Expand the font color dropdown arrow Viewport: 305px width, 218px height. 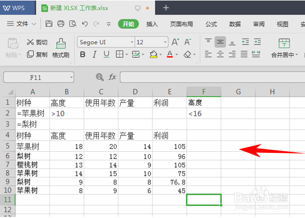(177, 55)
